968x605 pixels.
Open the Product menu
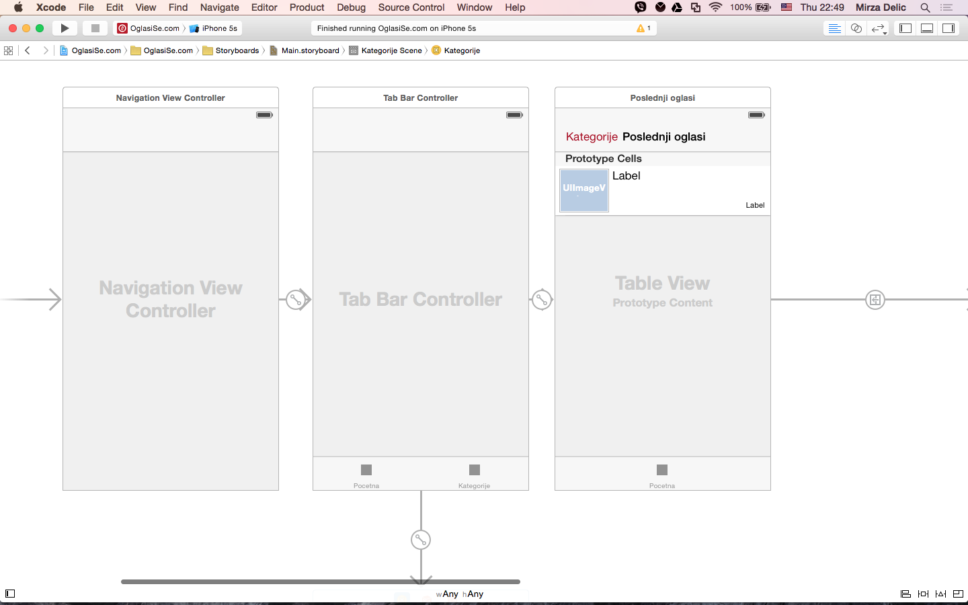coord(307,7)
